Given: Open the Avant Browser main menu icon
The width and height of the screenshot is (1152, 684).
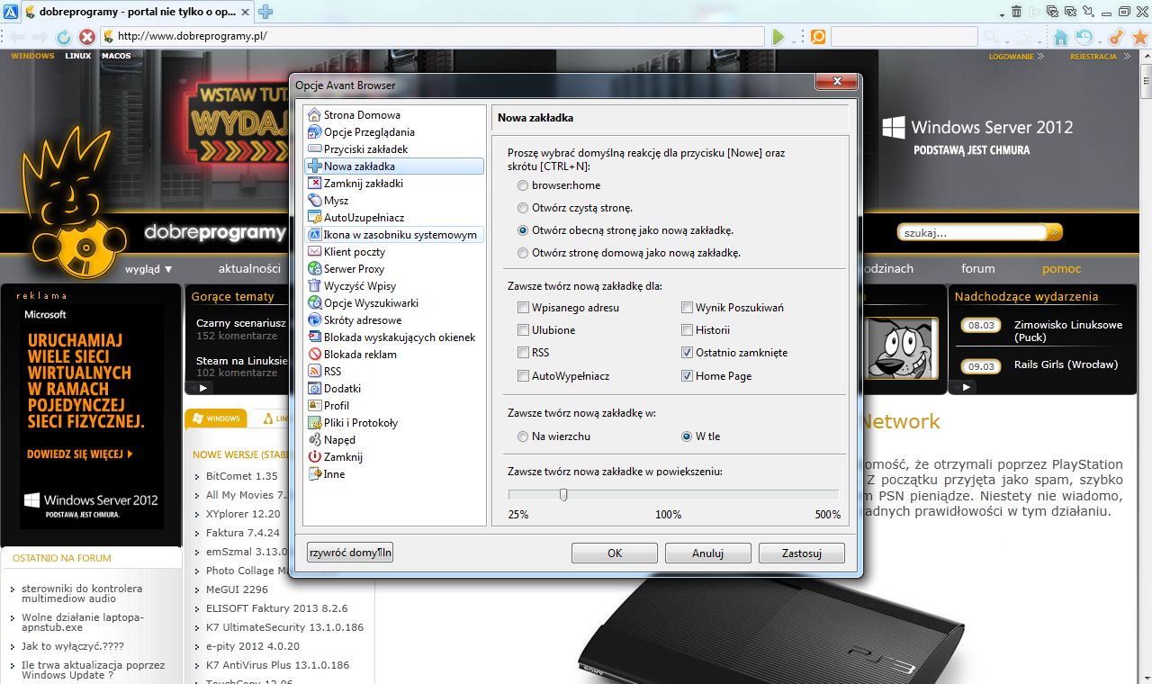Looking at the screenshot, I should coord(11,12).
